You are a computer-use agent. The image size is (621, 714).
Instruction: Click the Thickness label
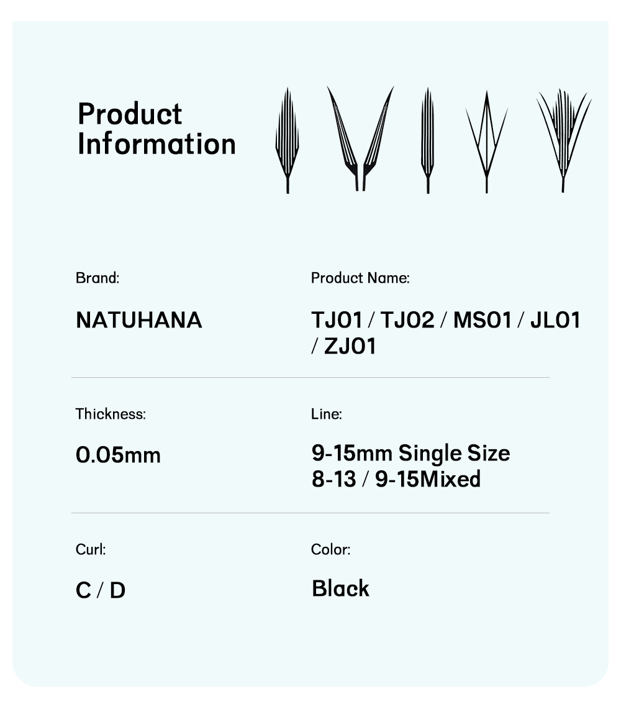click(111, 414)
